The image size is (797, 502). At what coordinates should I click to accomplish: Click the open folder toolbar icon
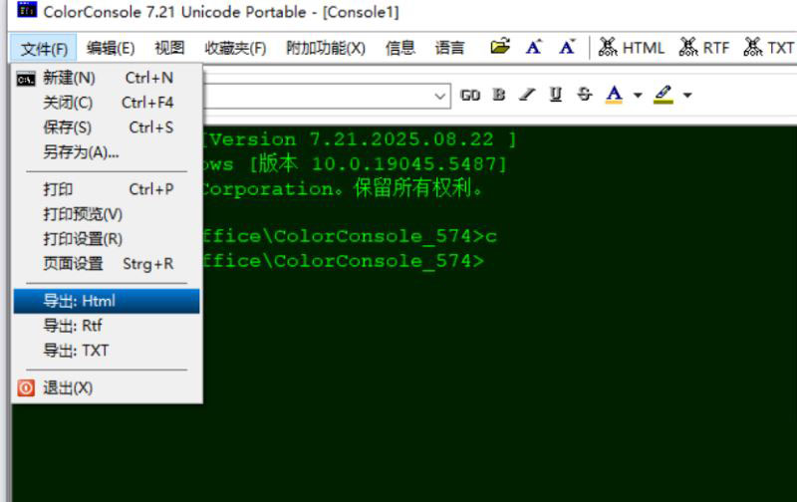(500, 47)
